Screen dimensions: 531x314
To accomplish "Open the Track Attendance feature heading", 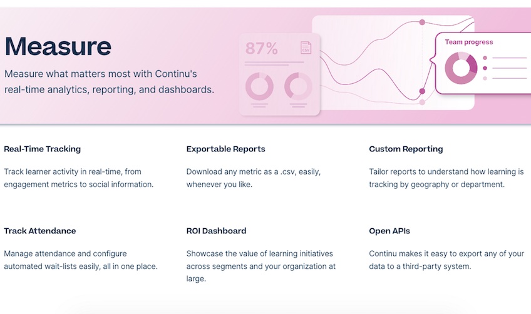I will click(x=40, y=231).
